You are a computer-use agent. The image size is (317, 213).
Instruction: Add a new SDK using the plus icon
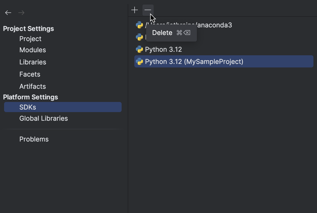coord(134,10)
